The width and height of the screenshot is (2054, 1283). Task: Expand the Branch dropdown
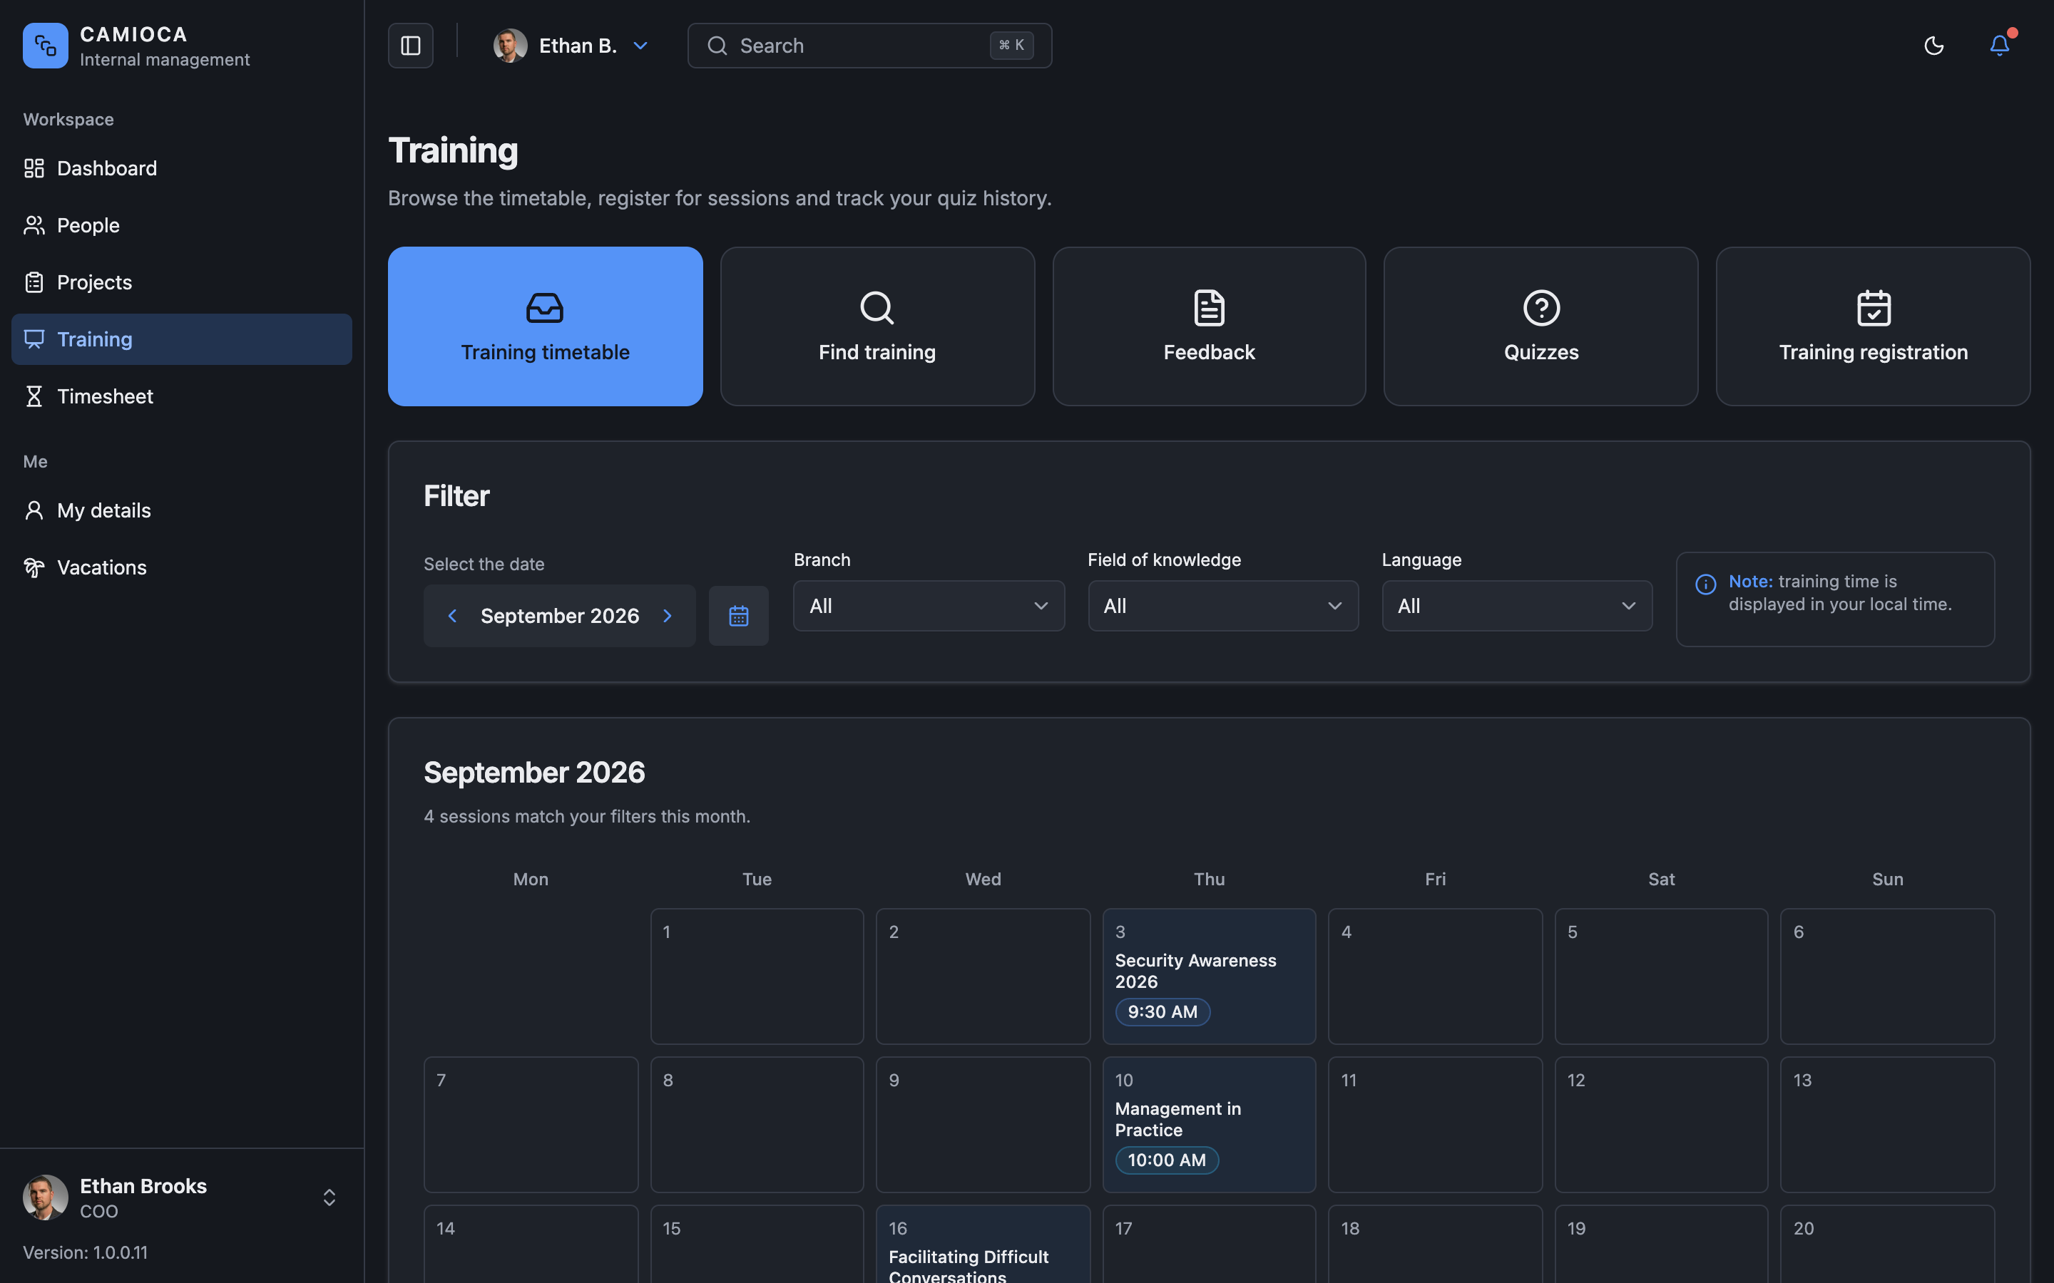929,606
